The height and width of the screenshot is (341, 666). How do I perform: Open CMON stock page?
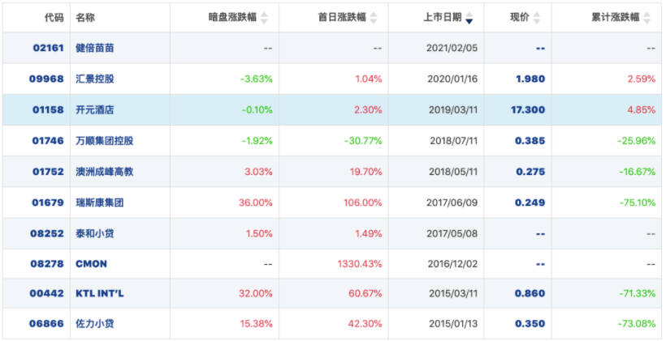point(91,264)
